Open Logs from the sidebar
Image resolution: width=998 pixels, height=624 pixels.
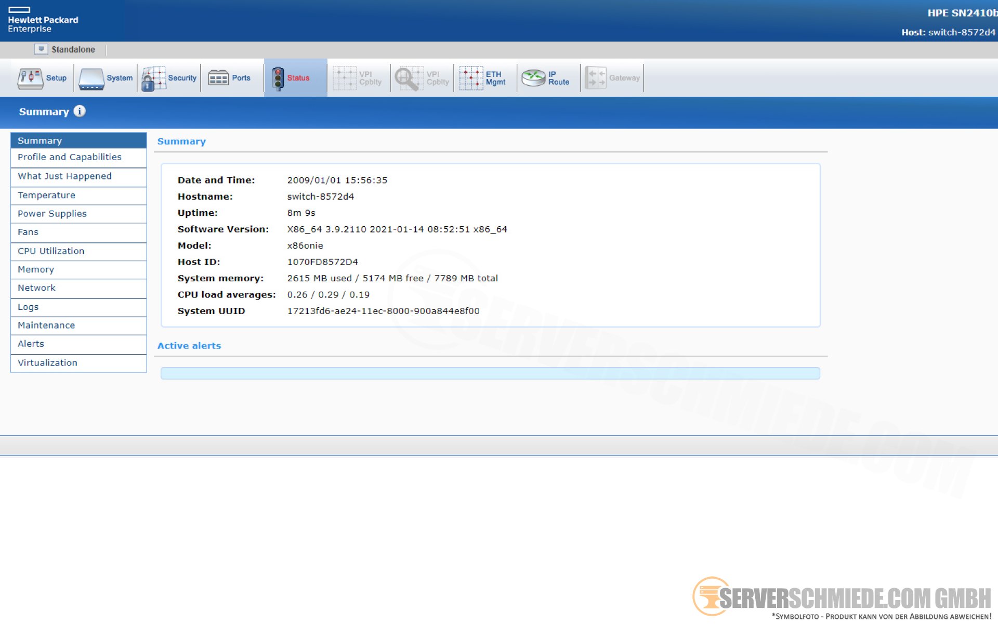click(28, 307)
